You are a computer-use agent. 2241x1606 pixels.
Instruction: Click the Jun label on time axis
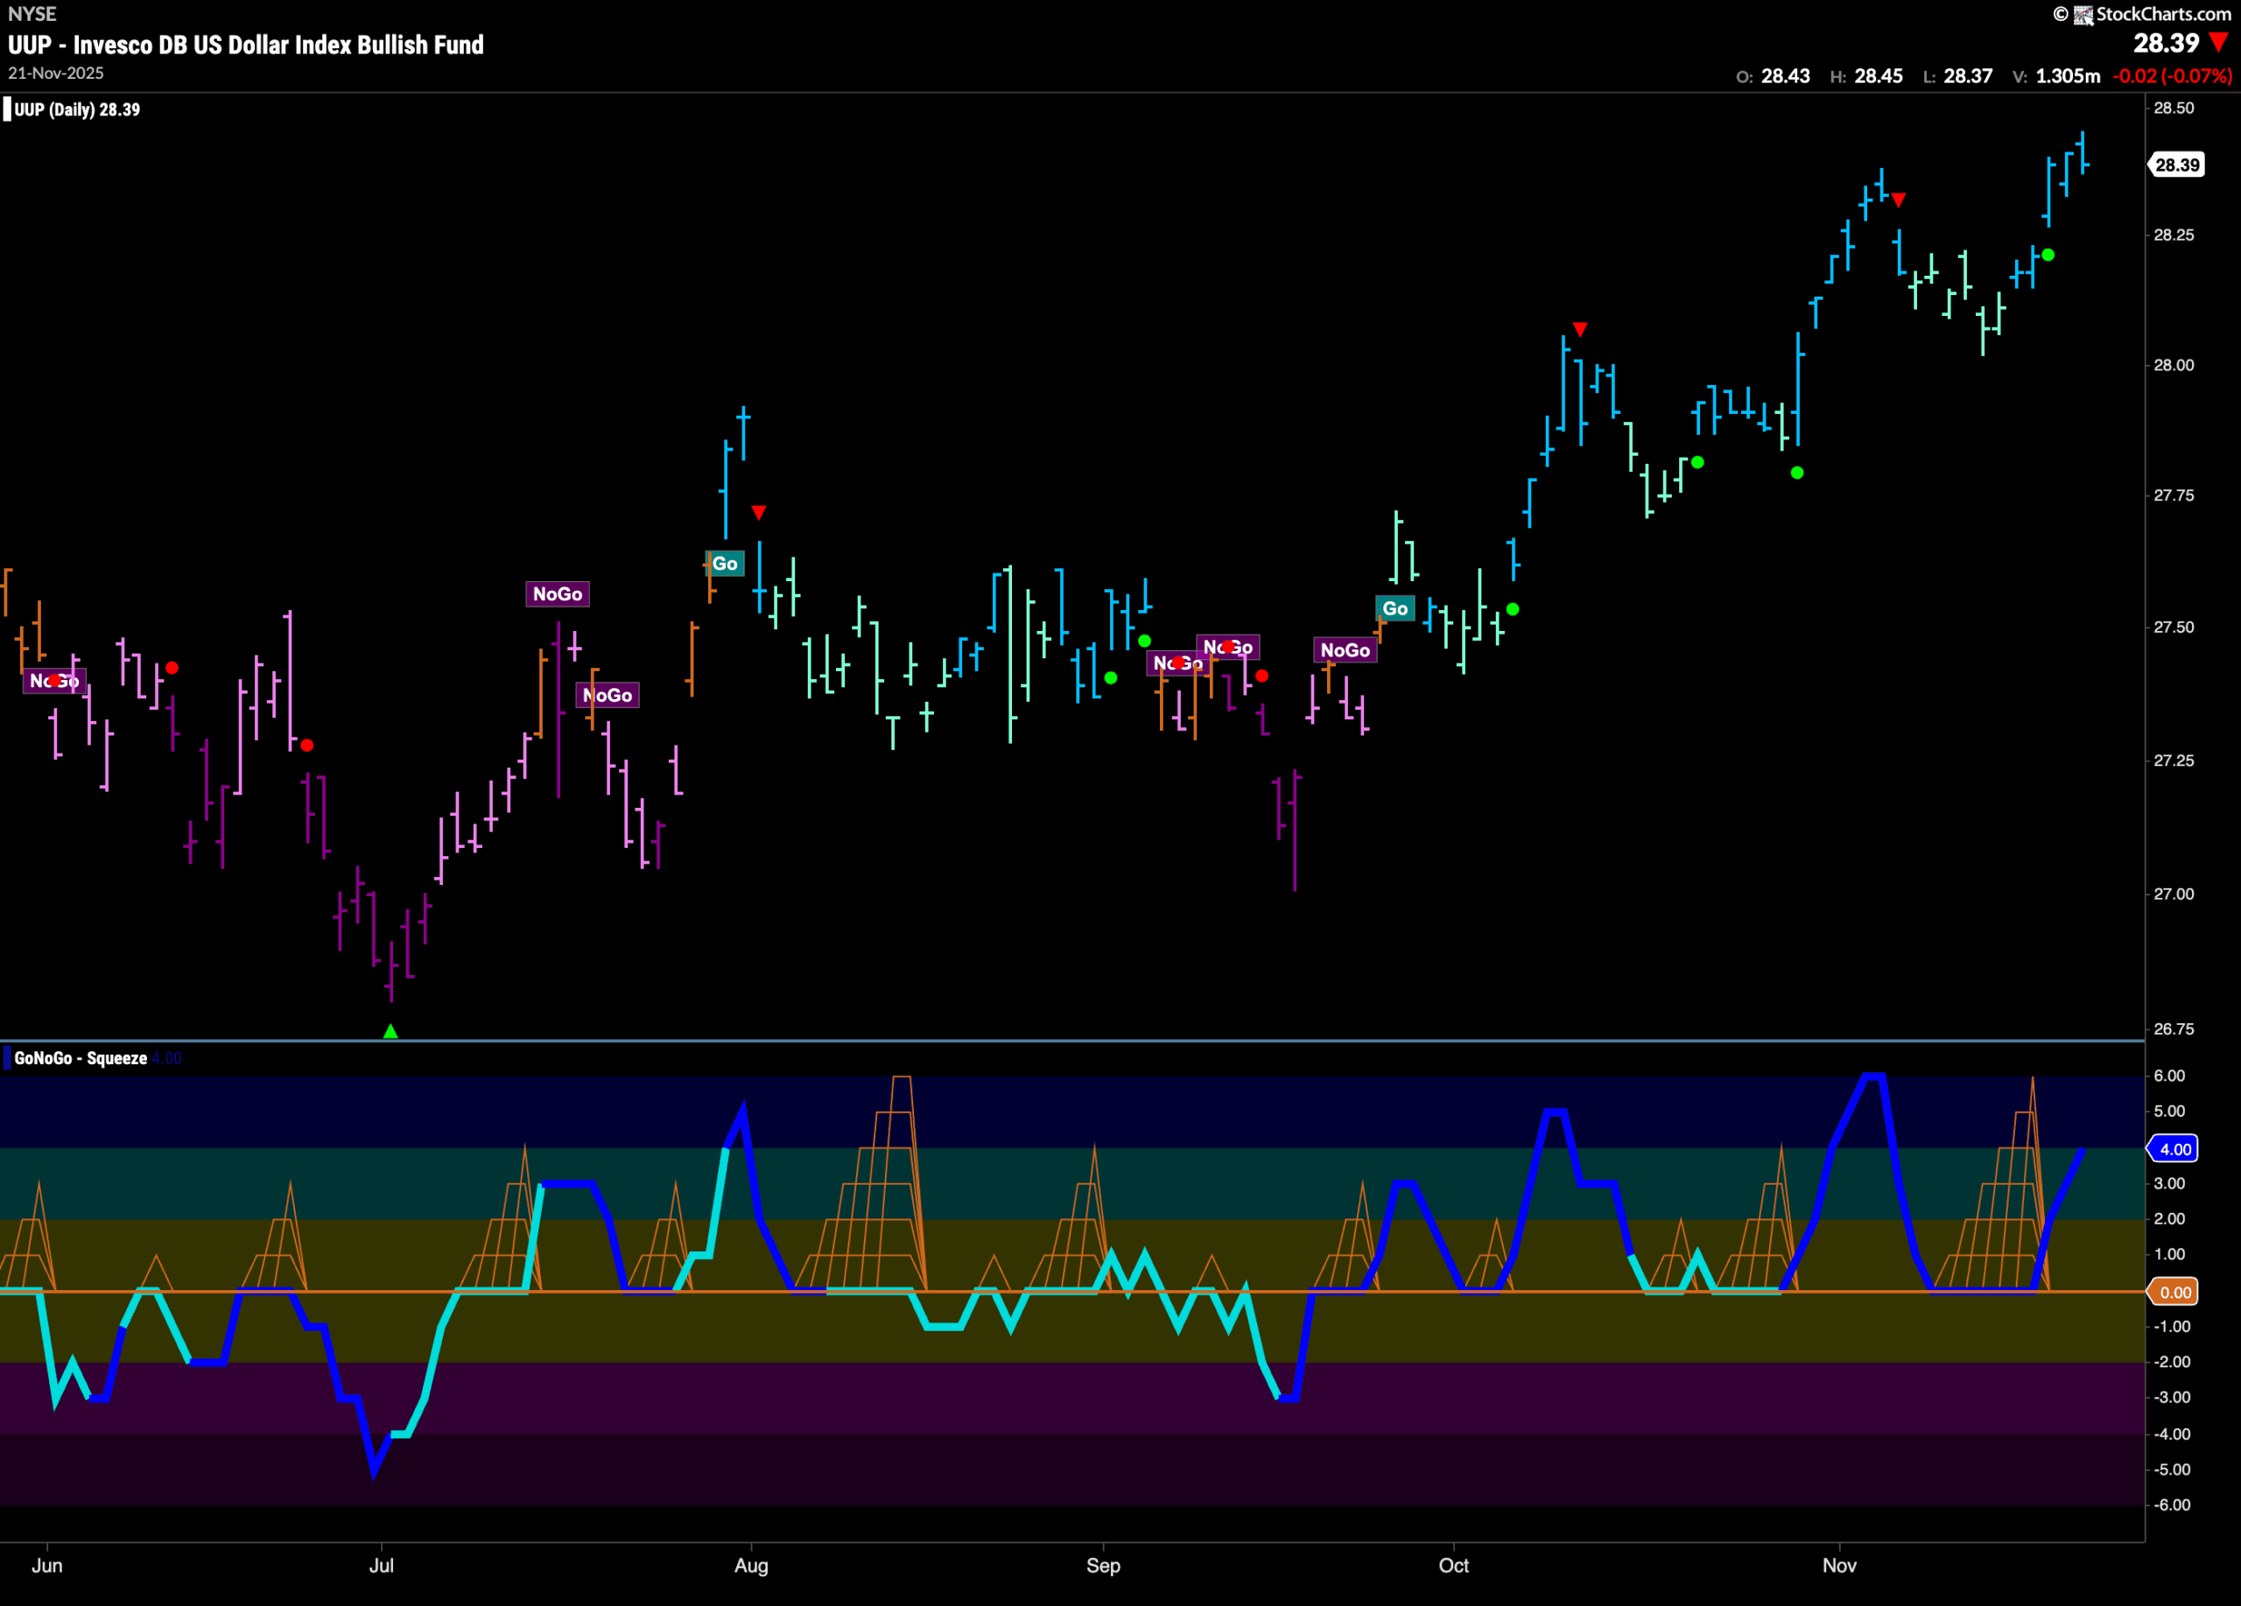pos(46,1566)
